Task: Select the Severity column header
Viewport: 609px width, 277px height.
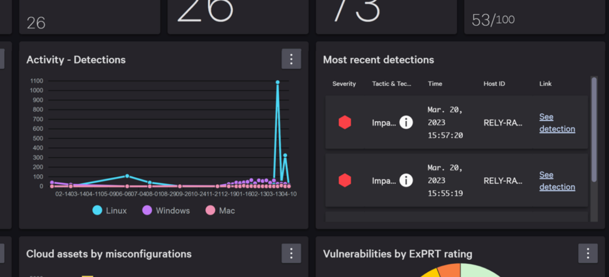Action: point(344,83)
